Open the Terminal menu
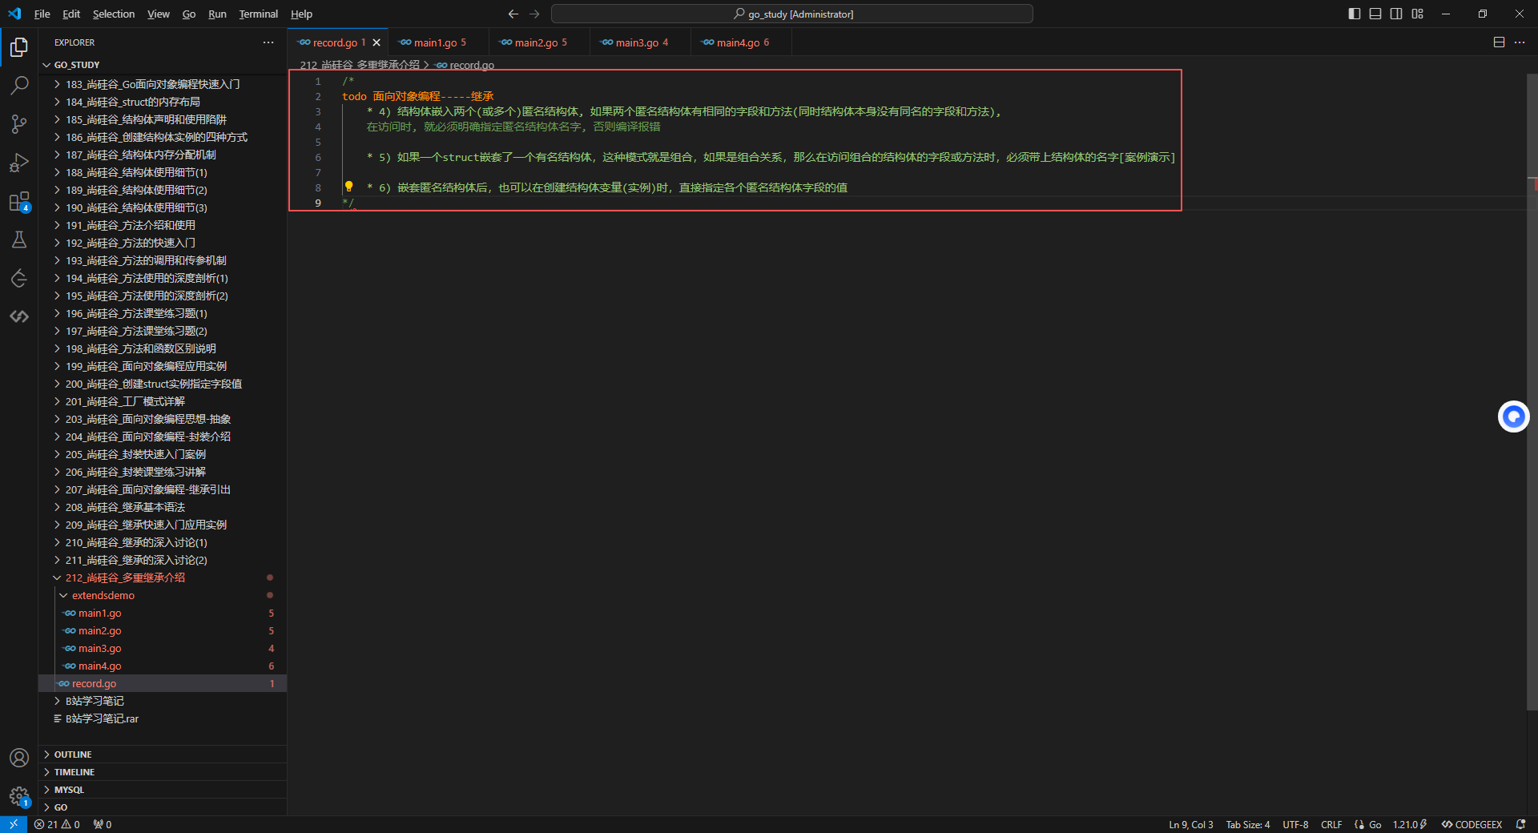 (258, 14)
